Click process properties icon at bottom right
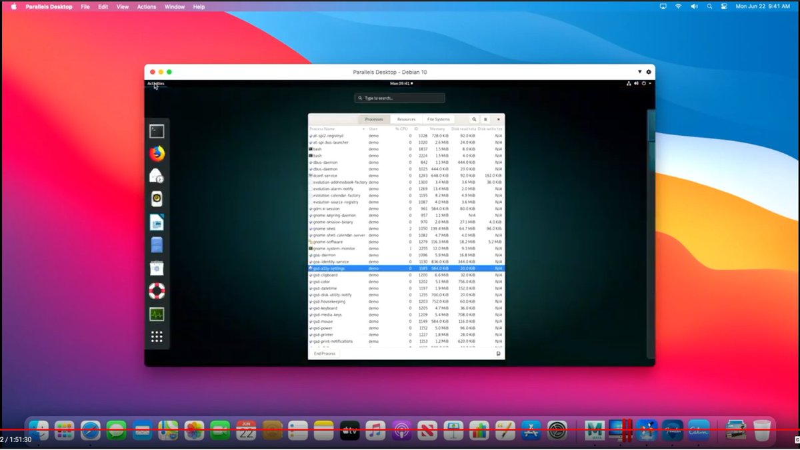The width and height of the screenshot is (800, 450). 499,353
